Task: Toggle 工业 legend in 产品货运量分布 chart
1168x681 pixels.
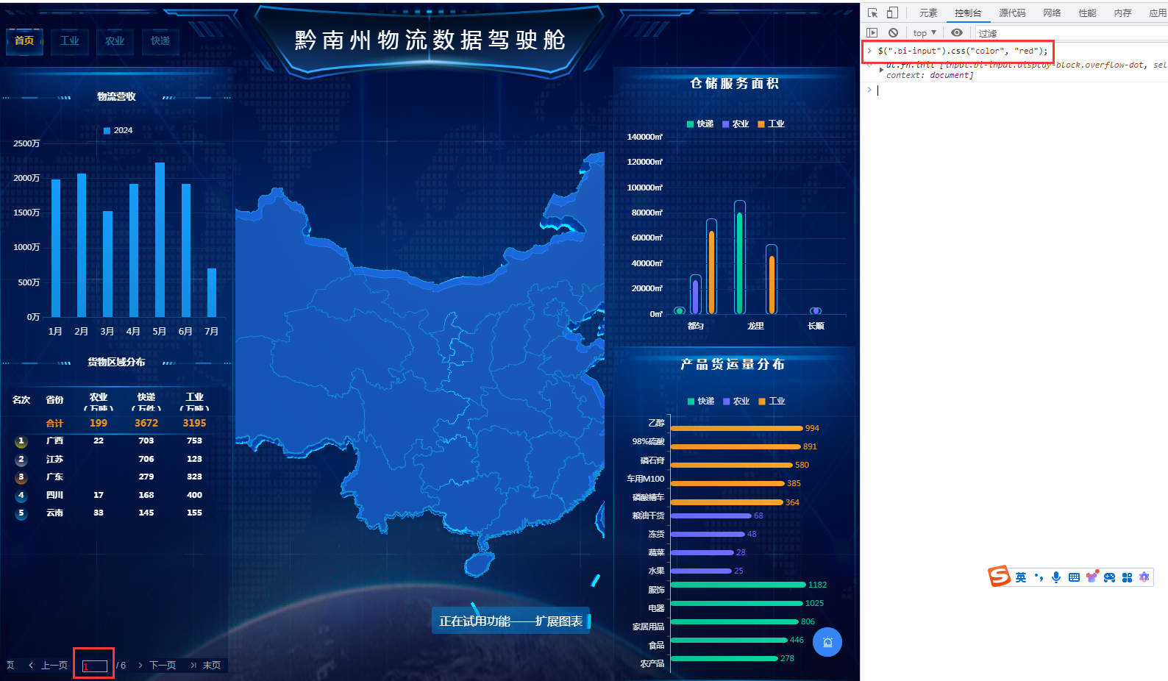Action: (x=772, y=401)
